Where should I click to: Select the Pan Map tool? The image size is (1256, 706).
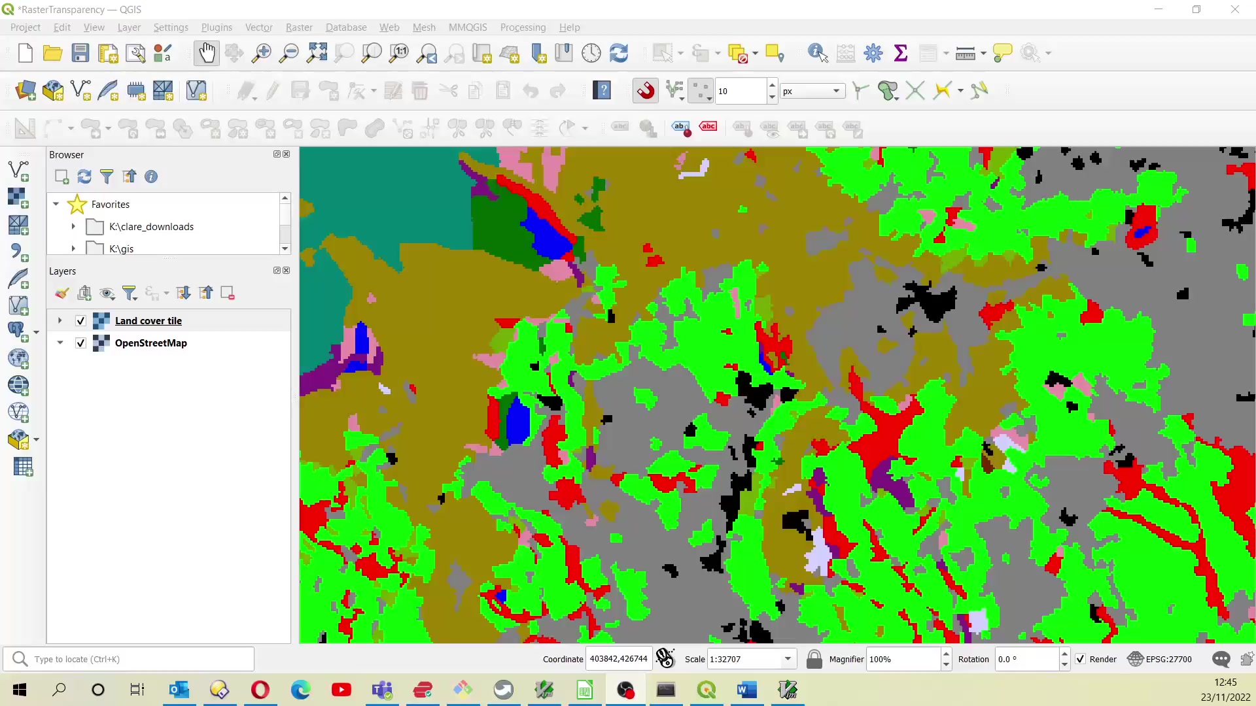206,53
